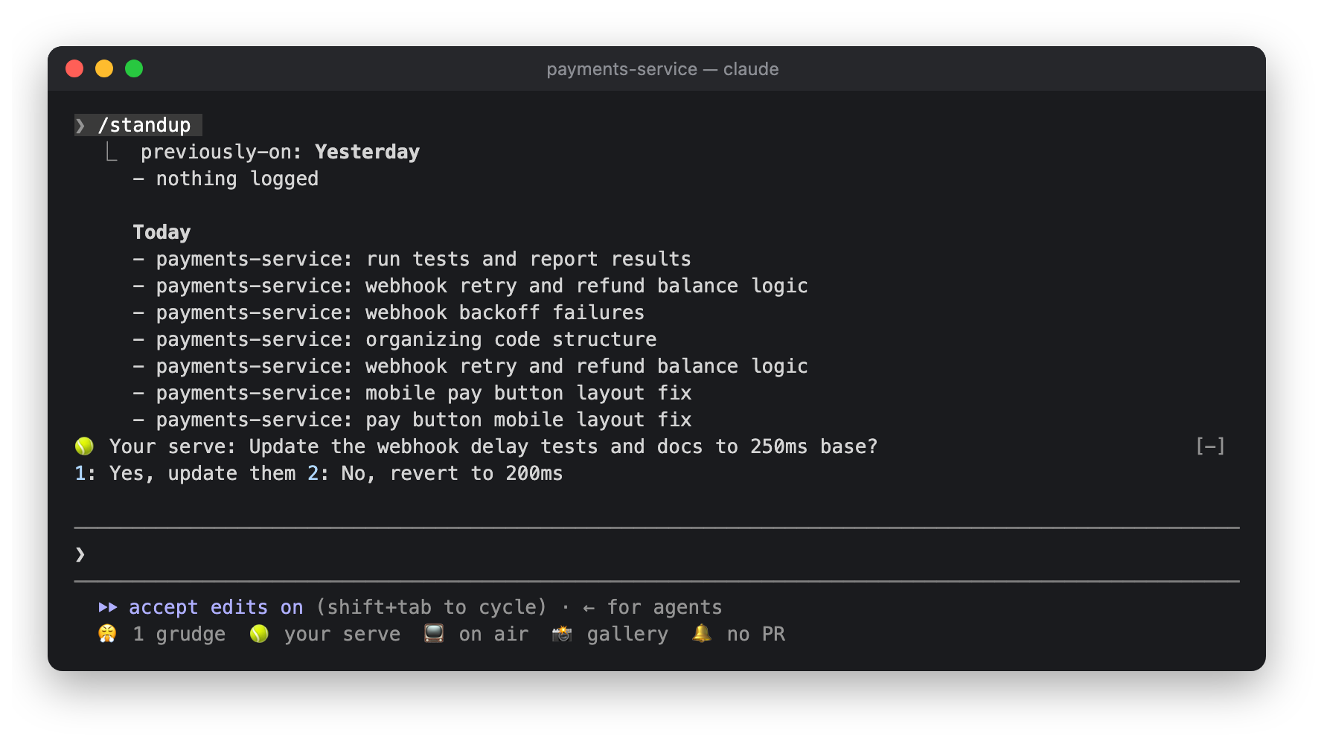
Task: Click the angry face grudge icon in status bar
Action: click(107, 634)
